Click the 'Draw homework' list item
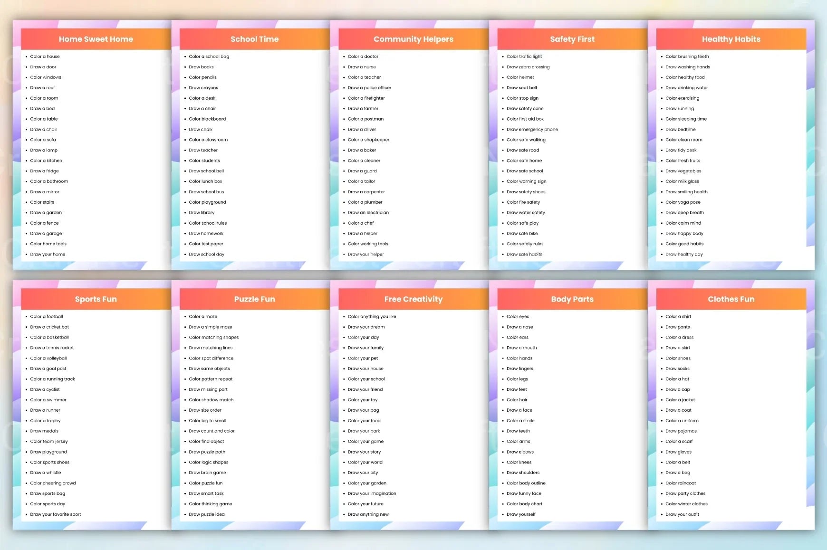Image resolution: width=827 pixels, height=550 pixels. point(206,234)
